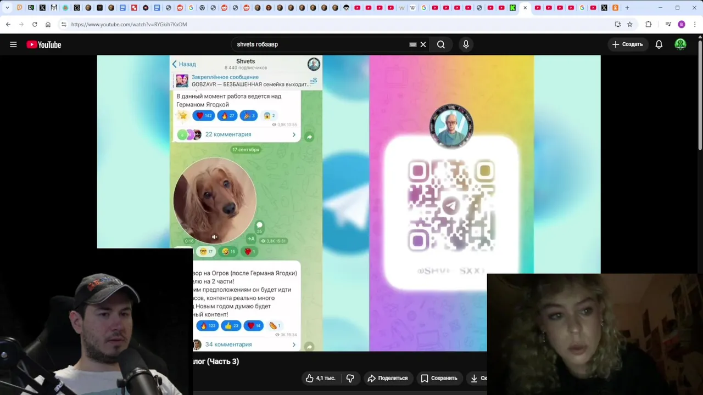The width and height of the screenshot is (703, 395).
Task: Click the heart reaction showing 142
Action: tap(204, 116)
